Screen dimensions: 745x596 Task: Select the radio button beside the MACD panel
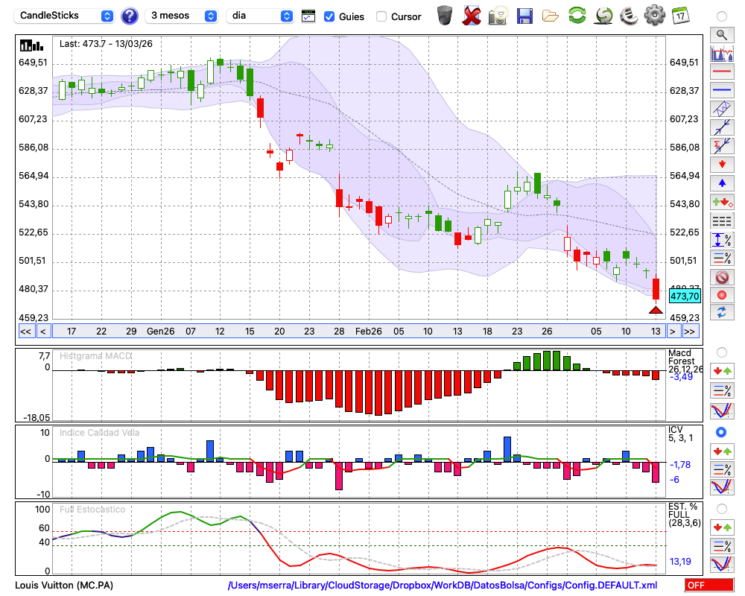[721, 352]
